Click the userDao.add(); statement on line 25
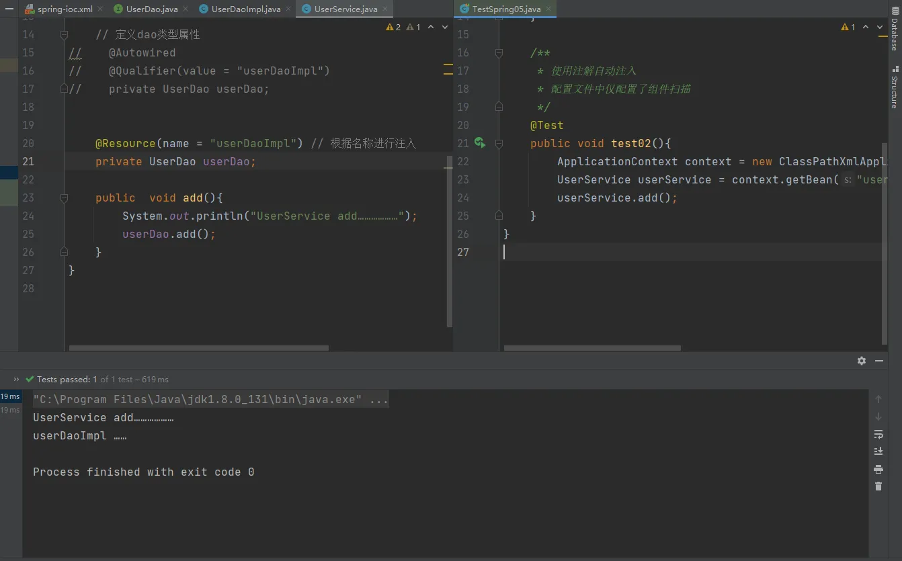The width and height of the screenshot is (902, 561). pos(169,234)
